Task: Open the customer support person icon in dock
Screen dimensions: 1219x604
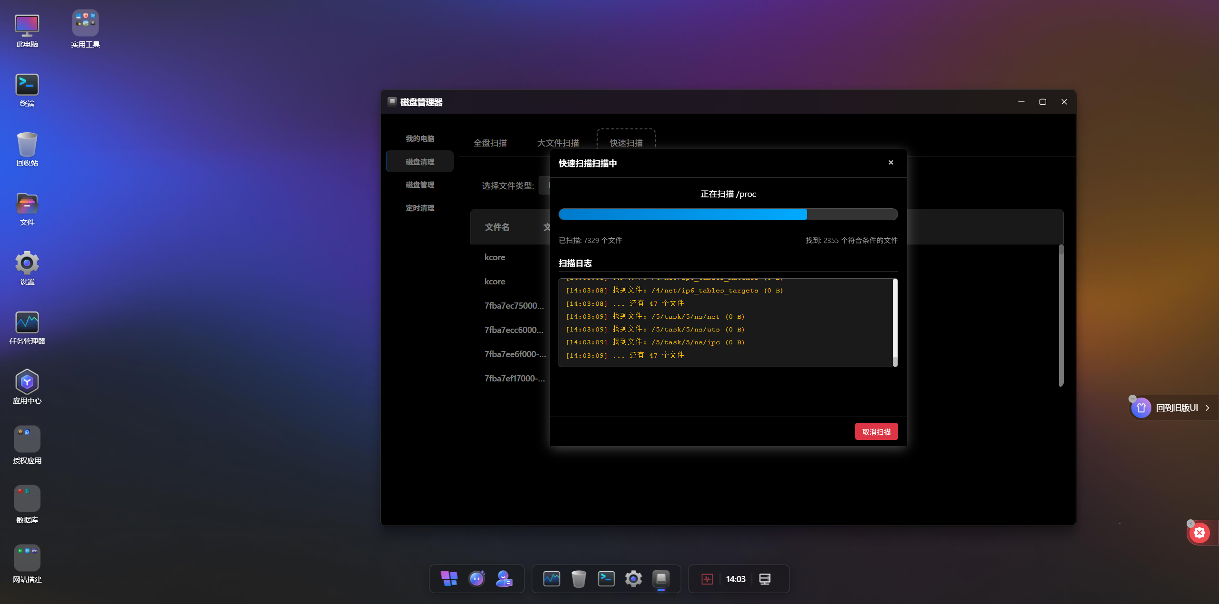Action: point(504,579)
